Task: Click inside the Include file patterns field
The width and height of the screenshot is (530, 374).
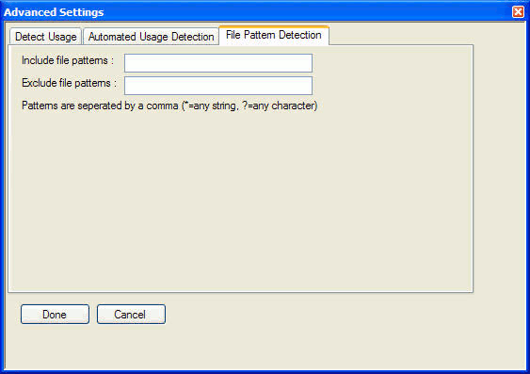Action: pos(218,63)
